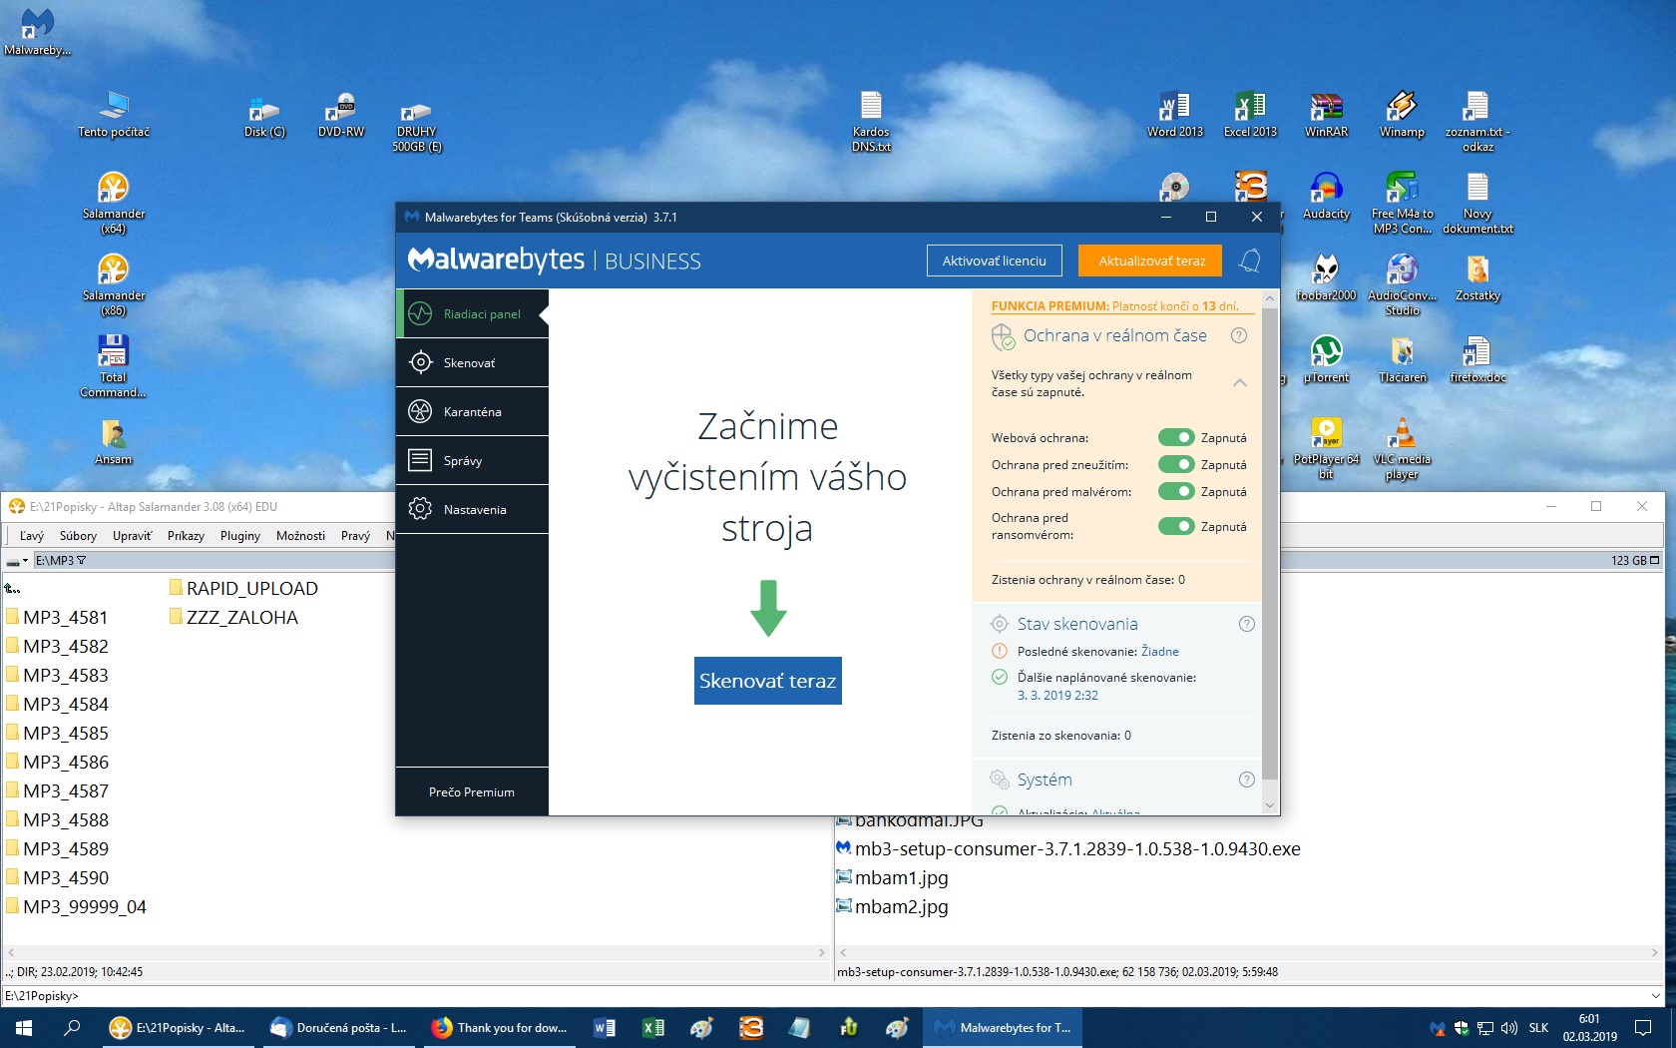Open Excel icon in taskbar

click(x=653, y=1027)
